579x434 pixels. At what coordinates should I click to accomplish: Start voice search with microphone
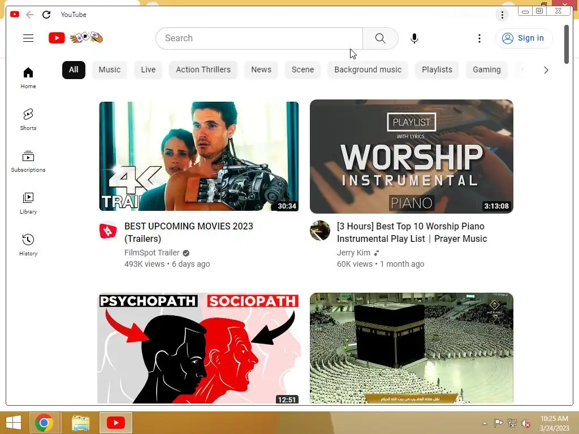[x=414, y=38]
